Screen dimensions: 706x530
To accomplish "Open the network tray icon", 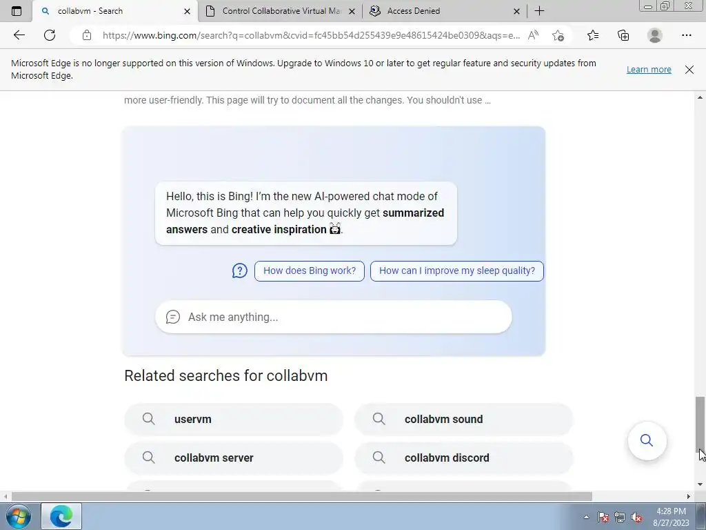I will [x=620, y=517].
